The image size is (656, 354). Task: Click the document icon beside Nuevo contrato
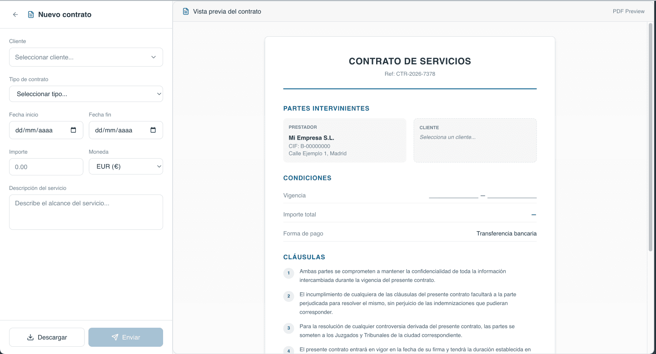(x=30, y=14)
